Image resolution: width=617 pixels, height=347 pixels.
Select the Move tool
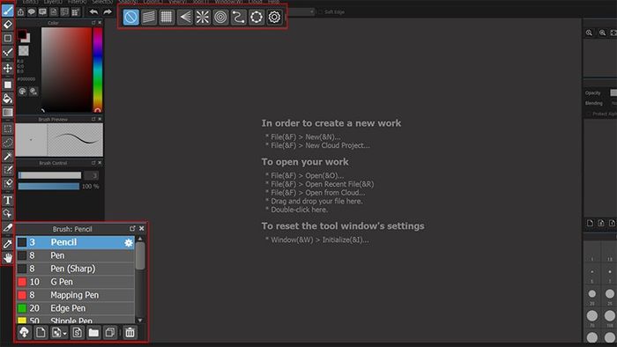point(7,69)
